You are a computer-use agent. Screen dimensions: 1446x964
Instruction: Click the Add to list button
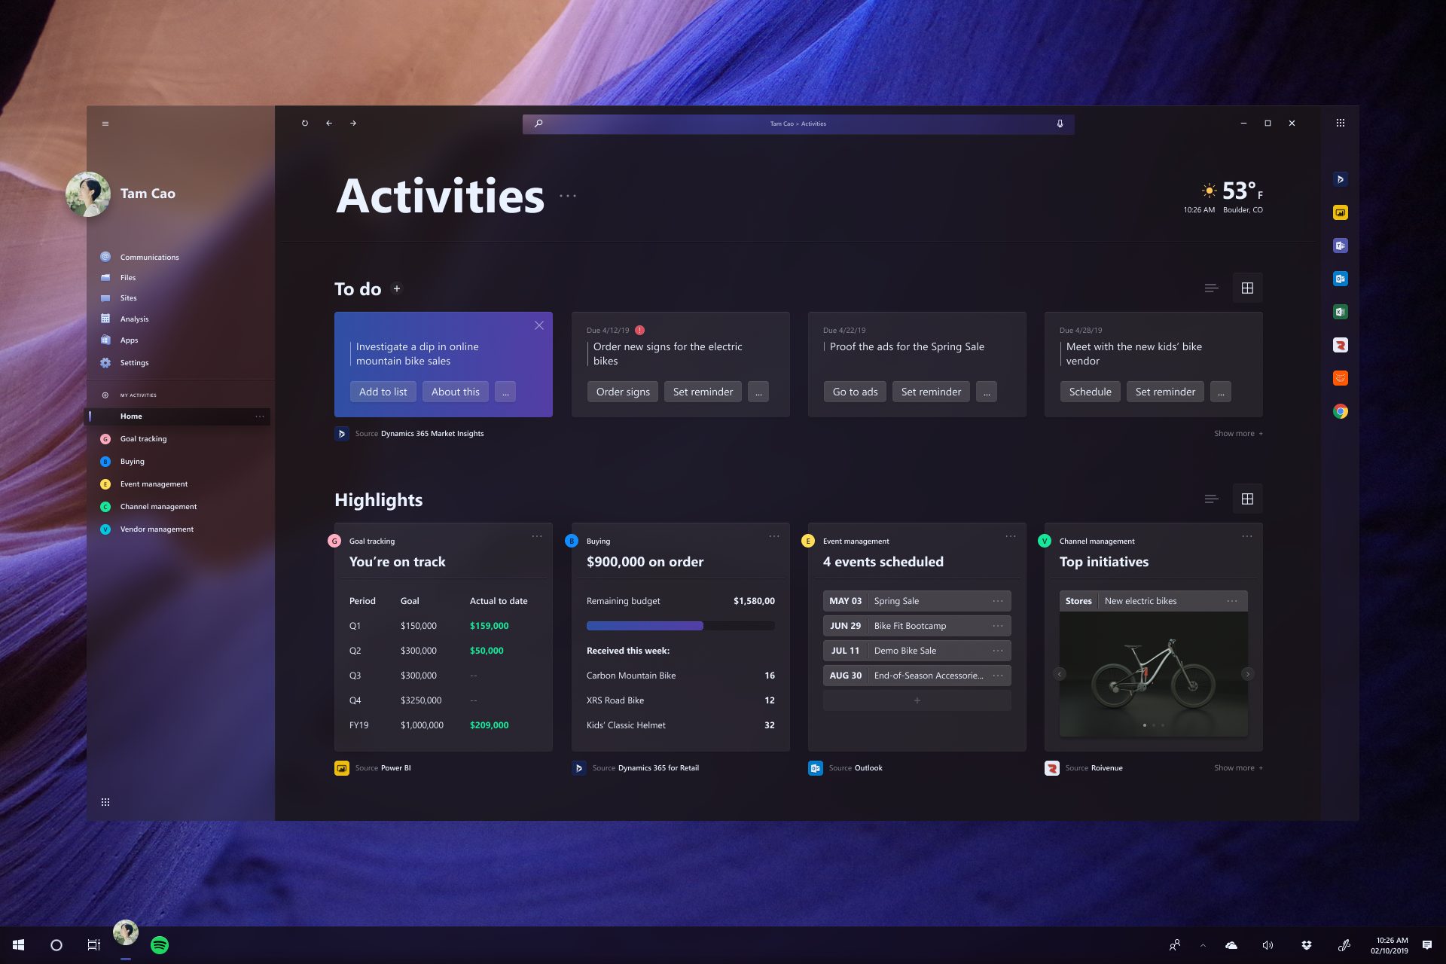pos(383,392)
